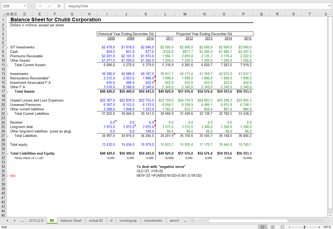Click the Parity check (A = L+E) label

(x=29, y=158)
